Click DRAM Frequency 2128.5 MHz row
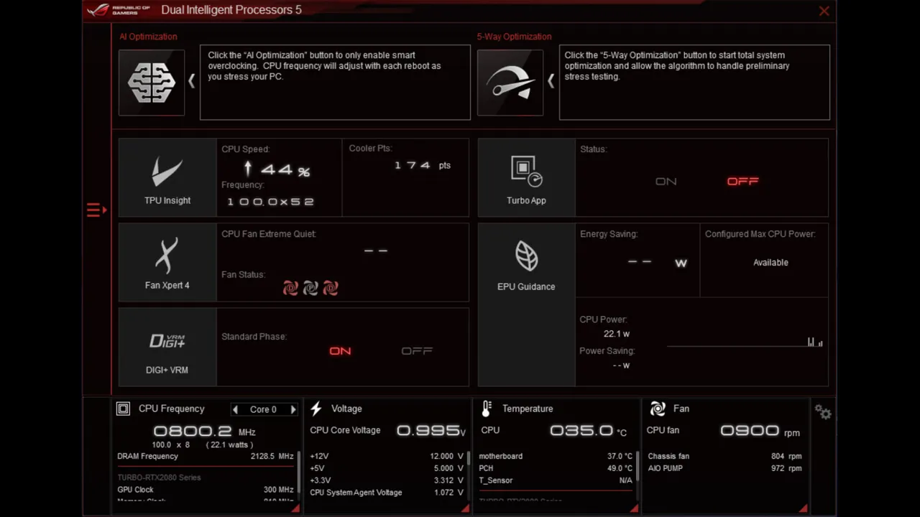Screen dimensions: 920x517 click(x=206, y=456)
